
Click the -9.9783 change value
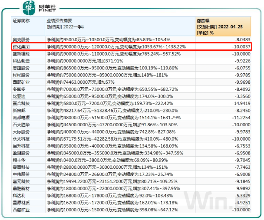[x=242, y=132]
